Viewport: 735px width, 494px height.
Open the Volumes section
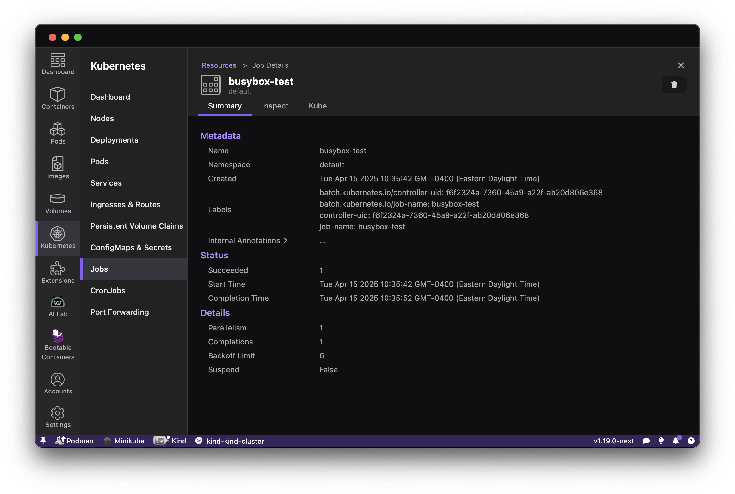[x=58, y=203]
